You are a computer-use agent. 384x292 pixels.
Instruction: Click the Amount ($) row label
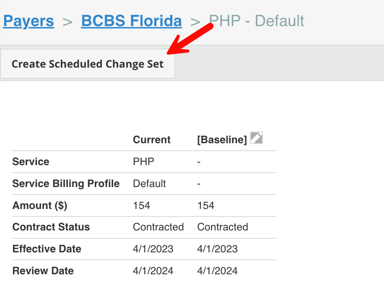click(x=40, y=205)
